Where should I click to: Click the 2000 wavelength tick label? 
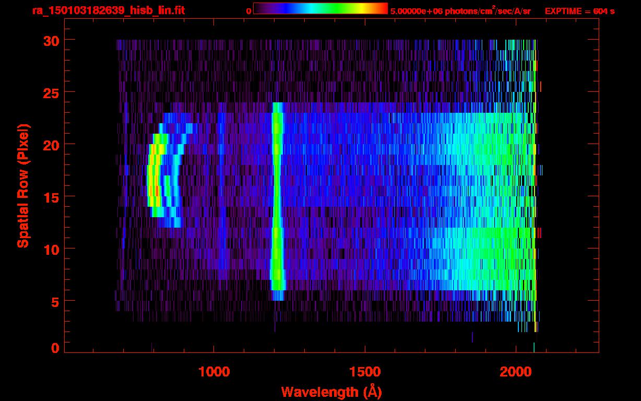tap(516, 372)
